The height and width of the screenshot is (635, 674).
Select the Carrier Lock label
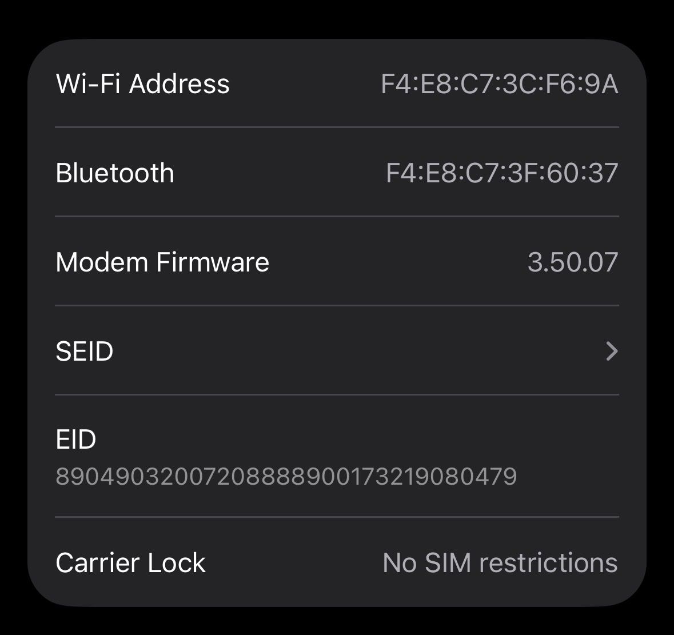click(130, 562)
